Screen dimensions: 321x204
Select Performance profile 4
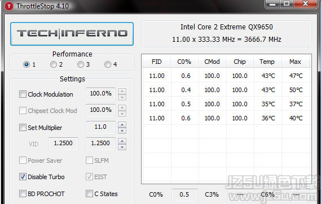[108, 64]
